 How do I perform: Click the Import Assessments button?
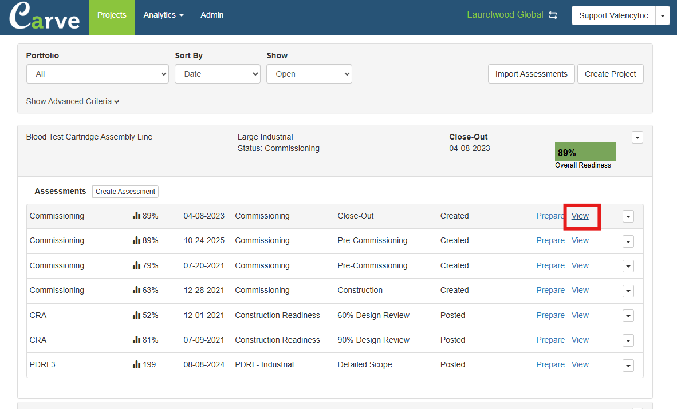point(531,74)
